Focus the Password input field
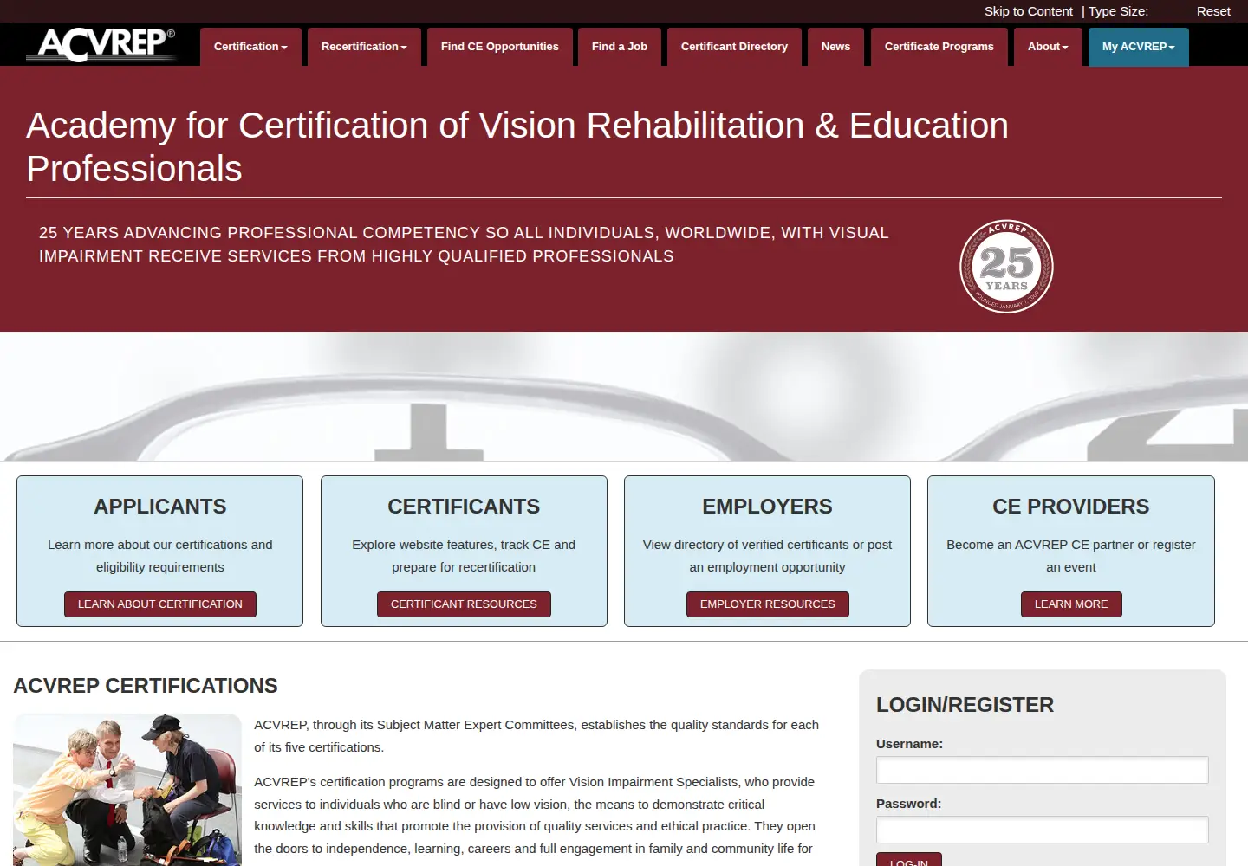1248x866 pixels. pyautogui.click(x=1042, y=830)
